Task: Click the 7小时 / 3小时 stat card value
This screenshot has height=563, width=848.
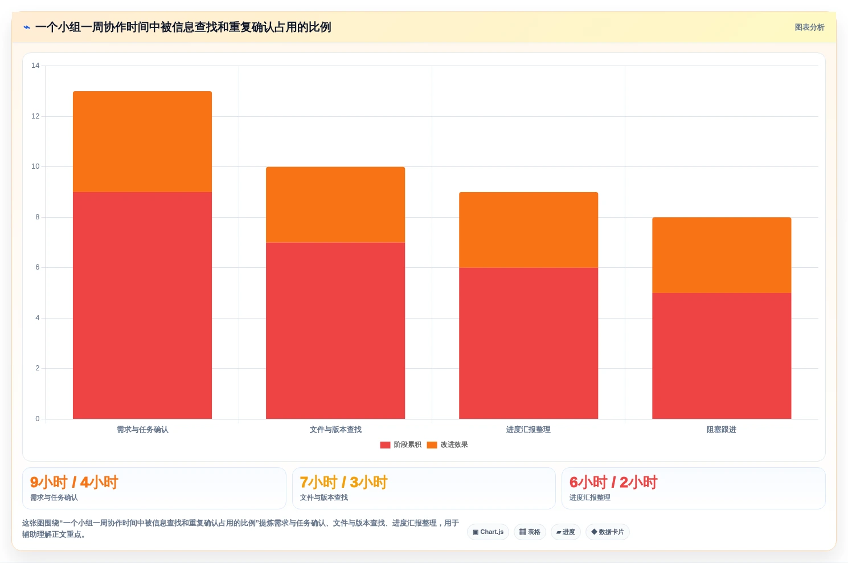Action: 343,483
